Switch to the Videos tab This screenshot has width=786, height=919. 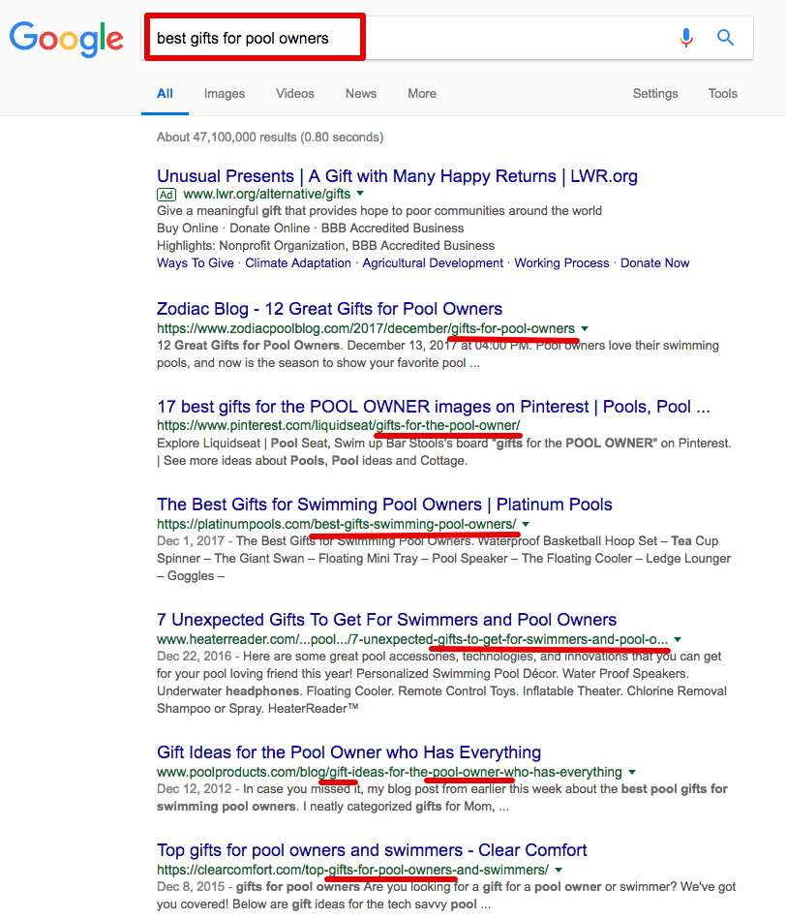click(x=295, y=94)
